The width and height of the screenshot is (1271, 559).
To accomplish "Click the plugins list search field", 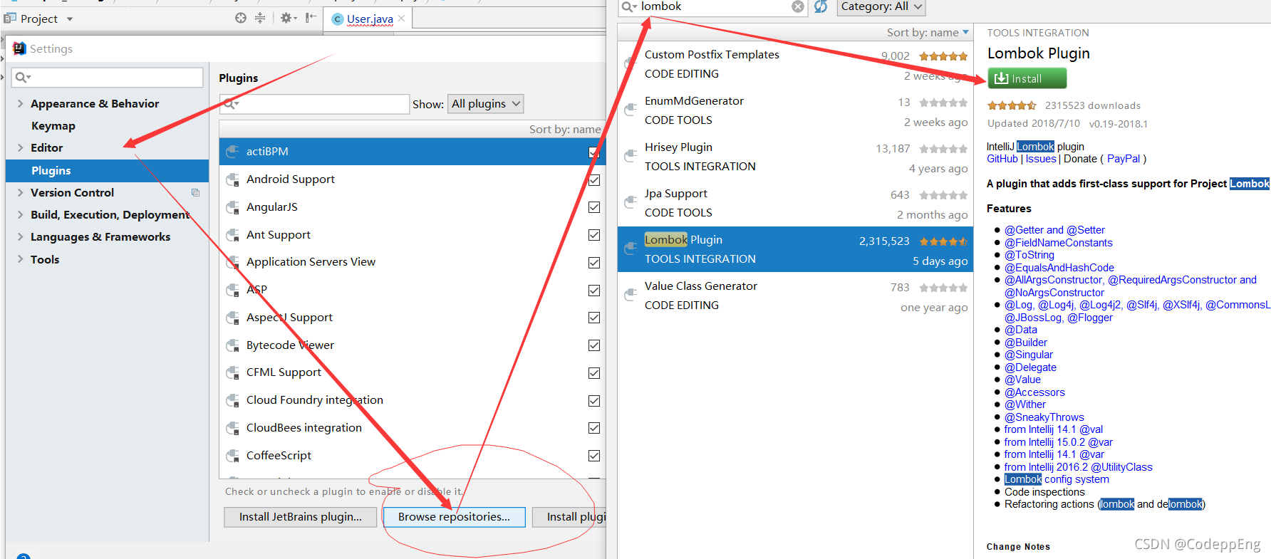I will 314,104.
